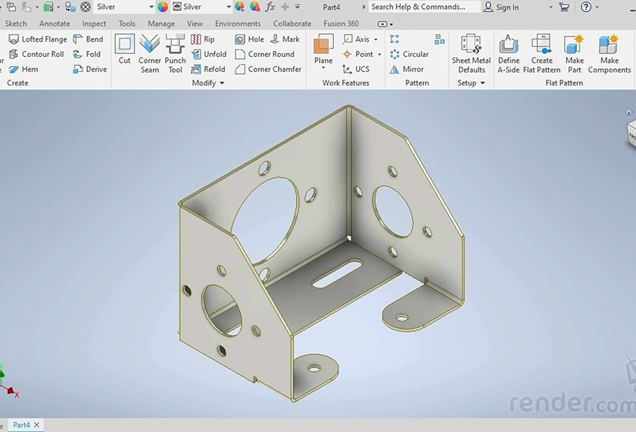Select the Lofted Flange tool

(38, 39)
